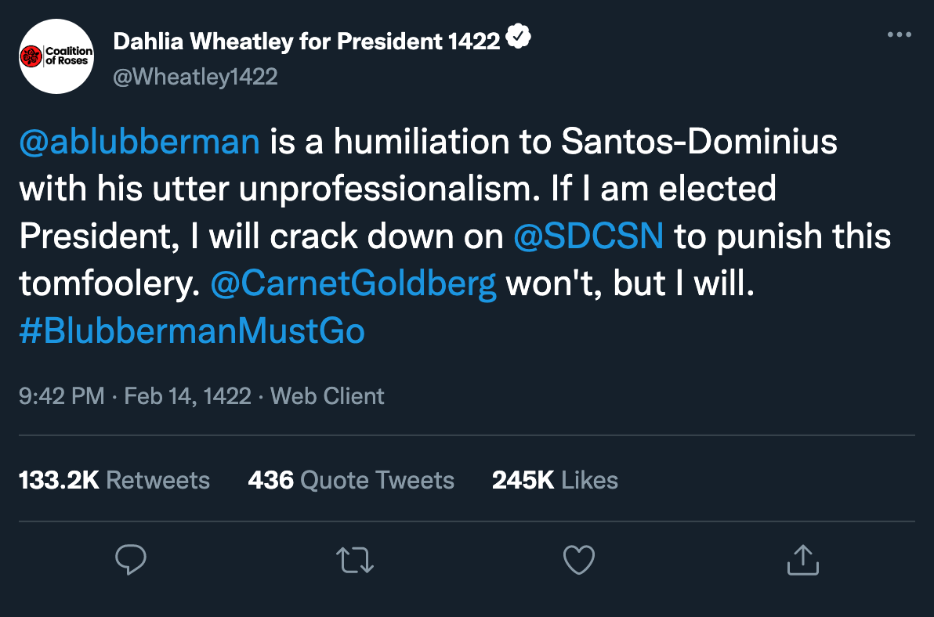Screen dimensions: 934x617
Task: Open the 9:42 PM timestamp link
Action: click(62, 396)
